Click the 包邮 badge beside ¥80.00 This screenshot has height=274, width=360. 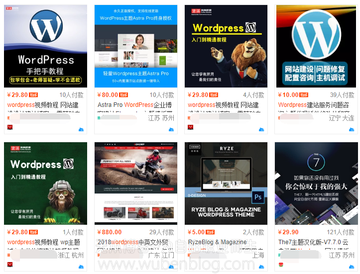coord(123,95)
